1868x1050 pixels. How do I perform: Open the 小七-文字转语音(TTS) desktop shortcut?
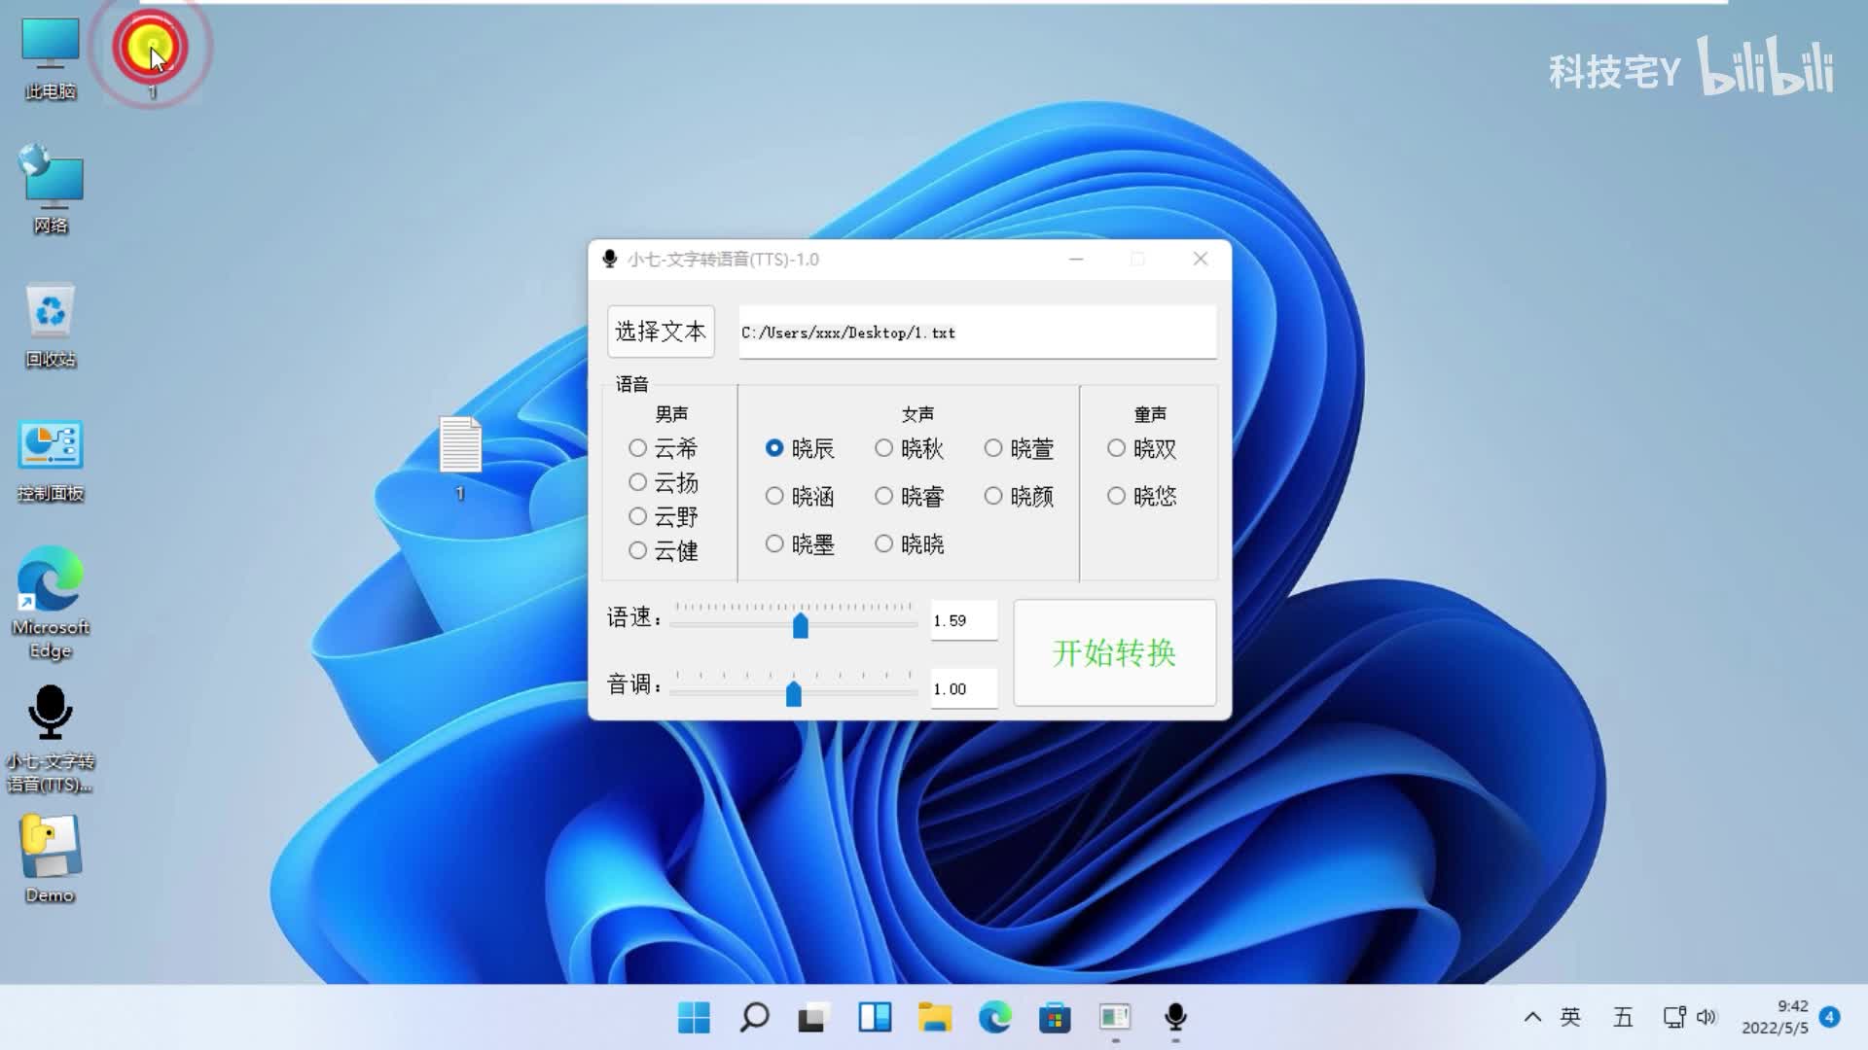50,715
